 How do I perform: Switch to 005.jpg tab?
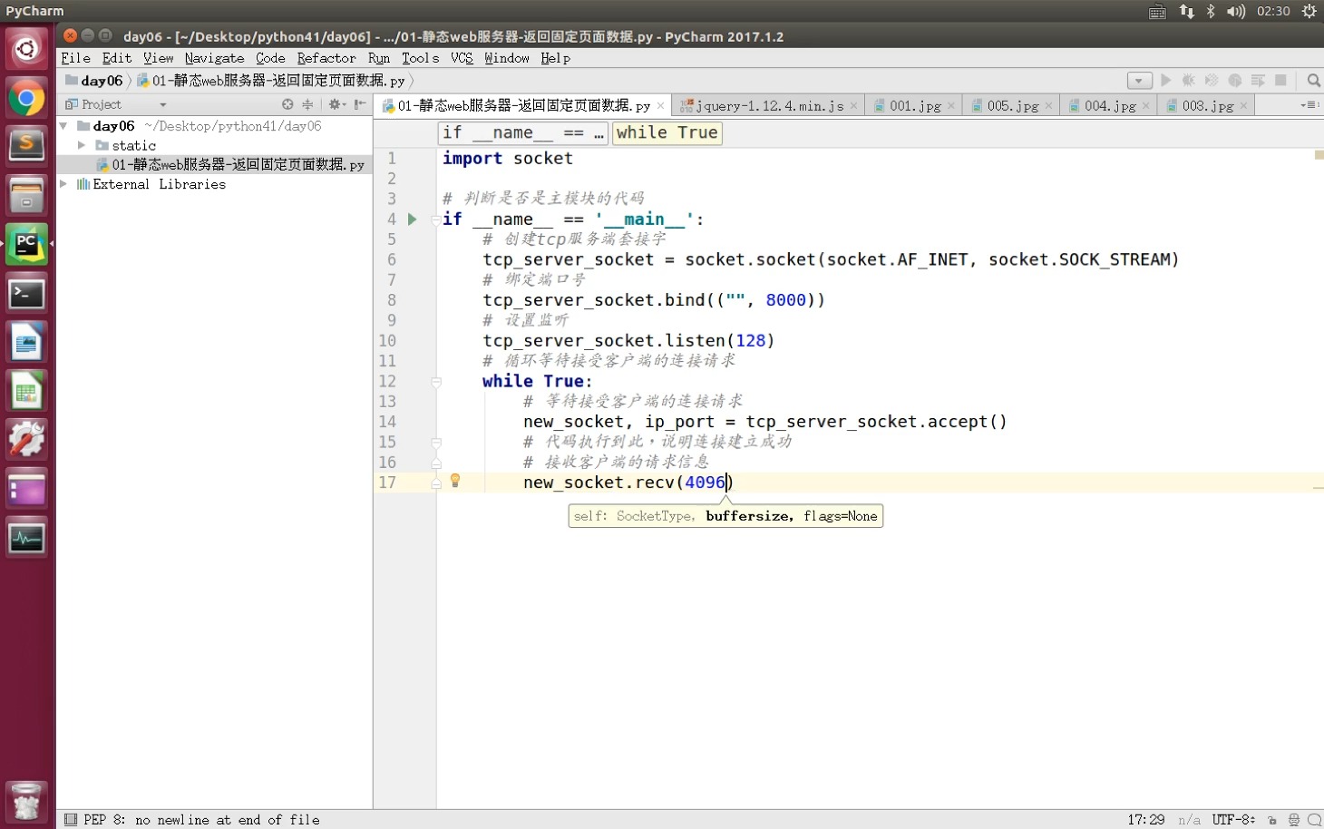pos(1011,106)
